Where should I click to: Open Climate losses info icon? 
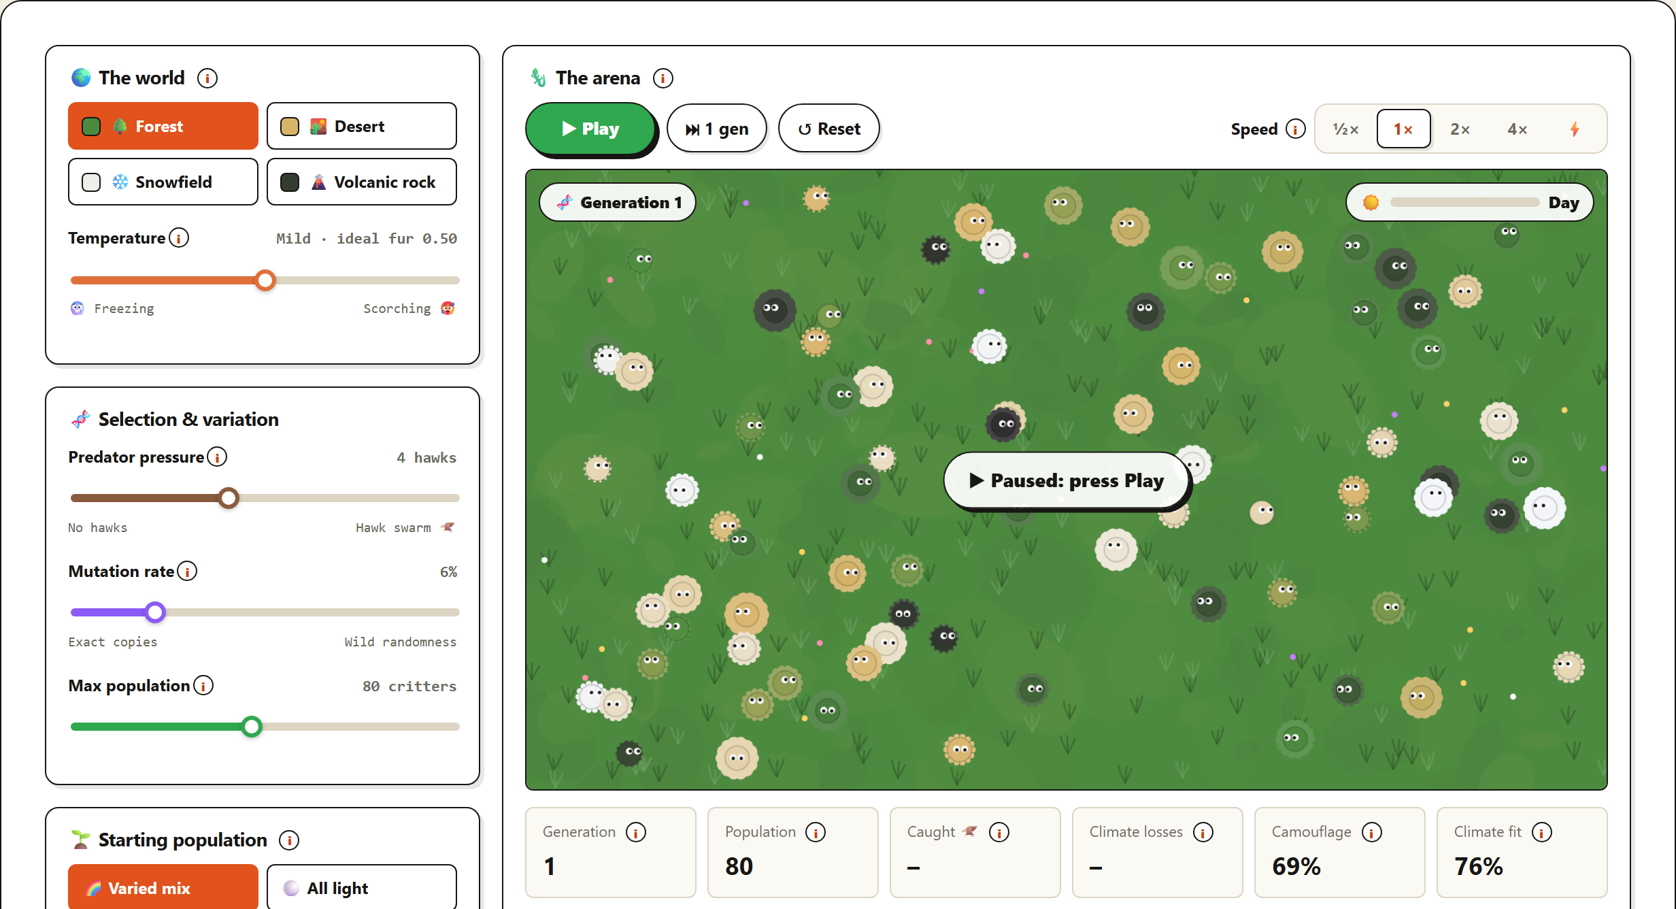click(x=1203, y=832)
